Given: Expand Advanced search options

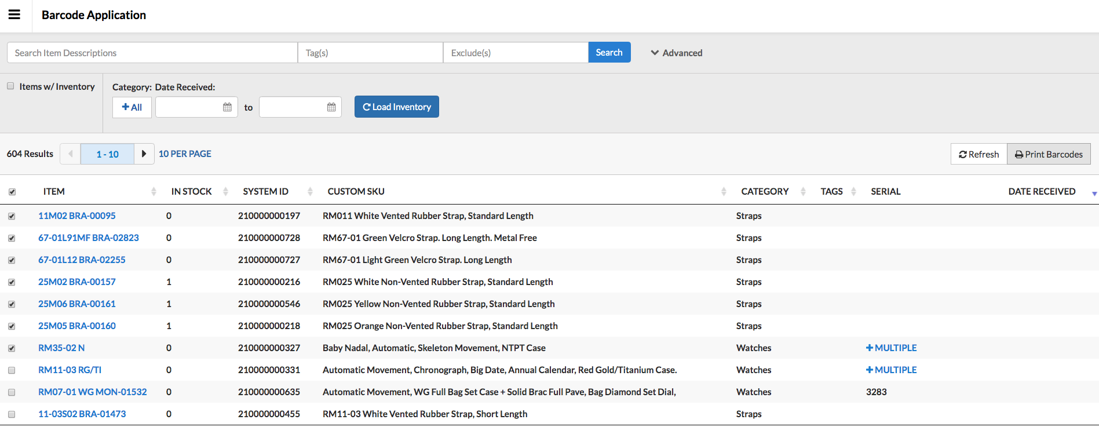Looking at the screenshot, I should point(676,53).
